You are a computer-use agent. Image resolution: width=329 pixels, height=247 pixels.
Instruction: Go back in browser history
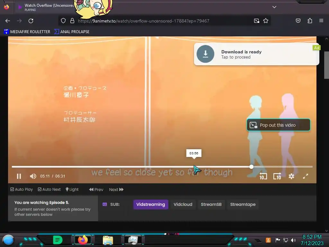8,21
